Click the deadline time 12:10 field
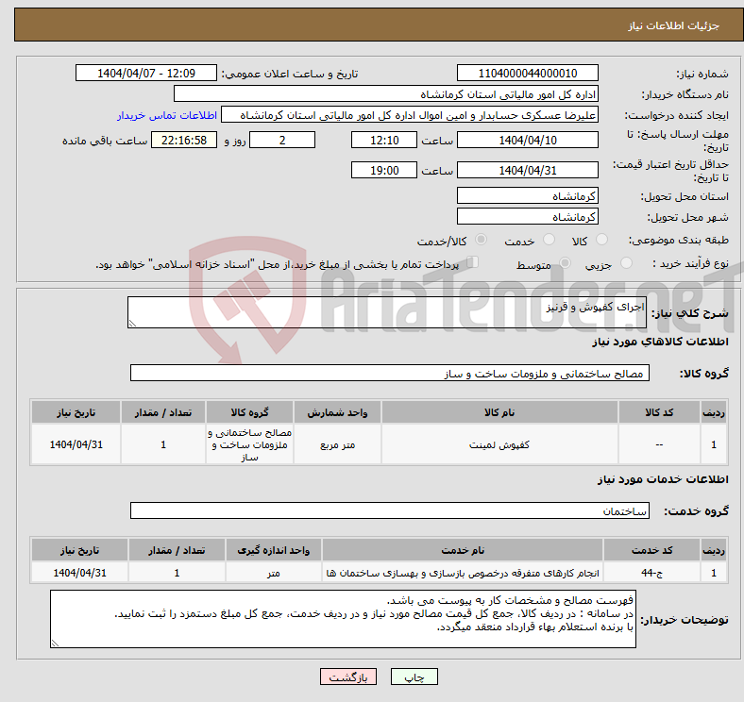This screenshot has height=702, width=744. [384, 140]
